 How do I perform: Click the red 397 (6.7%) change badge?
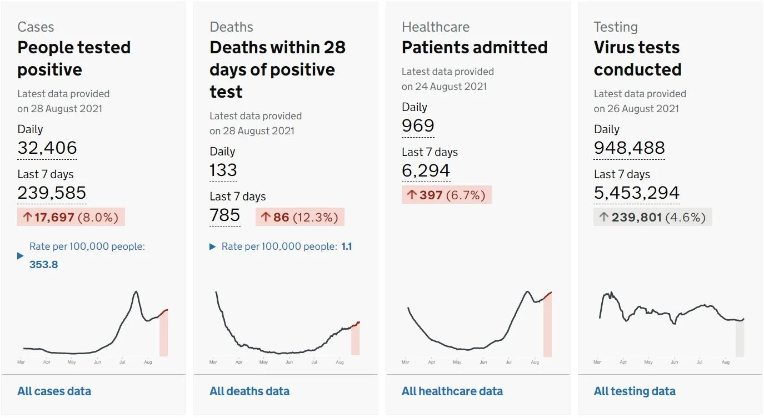pyautogui.click(x=447, y=195)
